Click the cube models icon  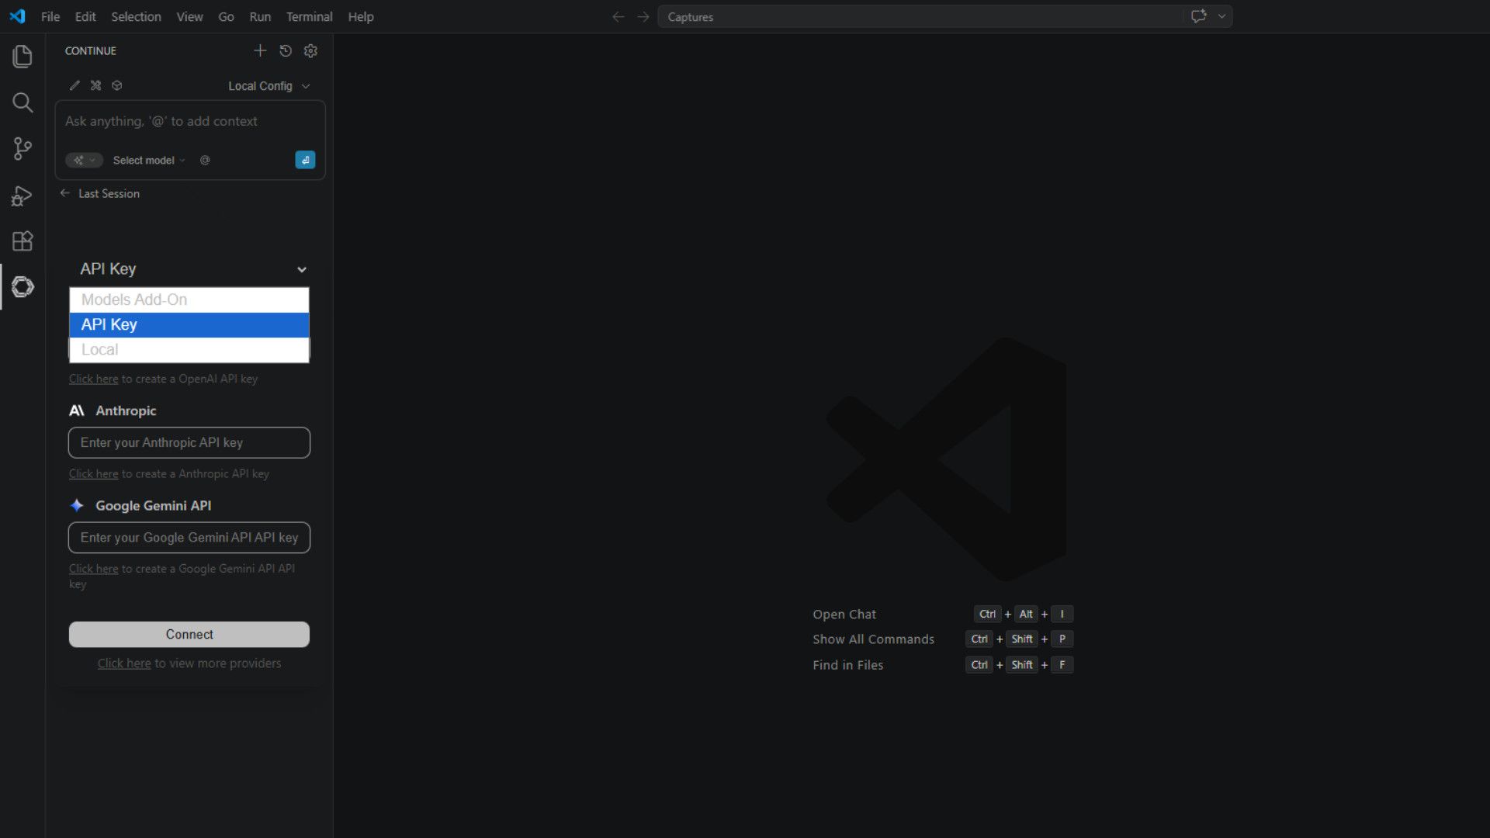(x=117, y=85)
